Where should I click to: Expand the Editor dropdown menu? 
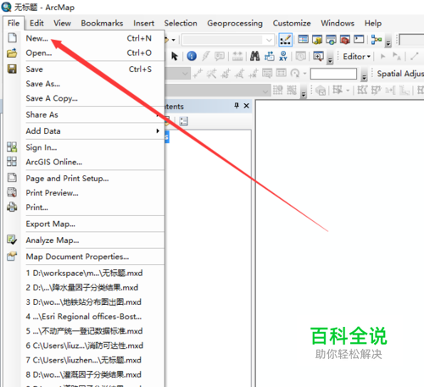(357, 57)
